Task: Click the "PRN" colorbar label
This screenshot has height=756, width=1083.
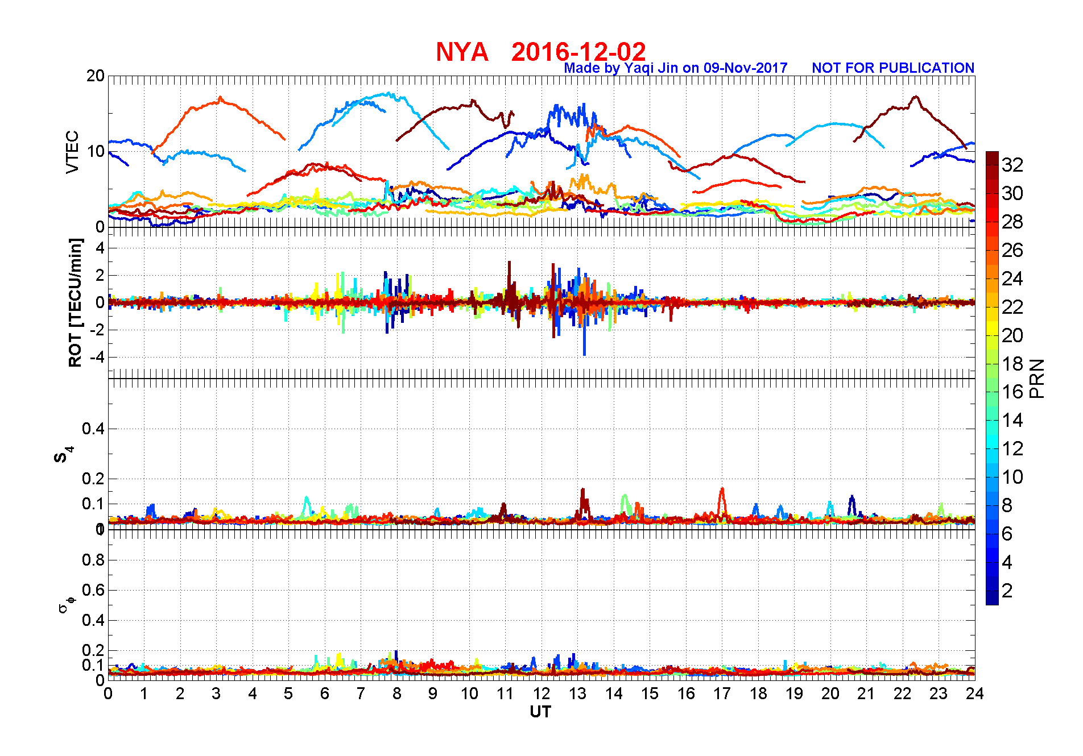Action: coord(1037,378)
